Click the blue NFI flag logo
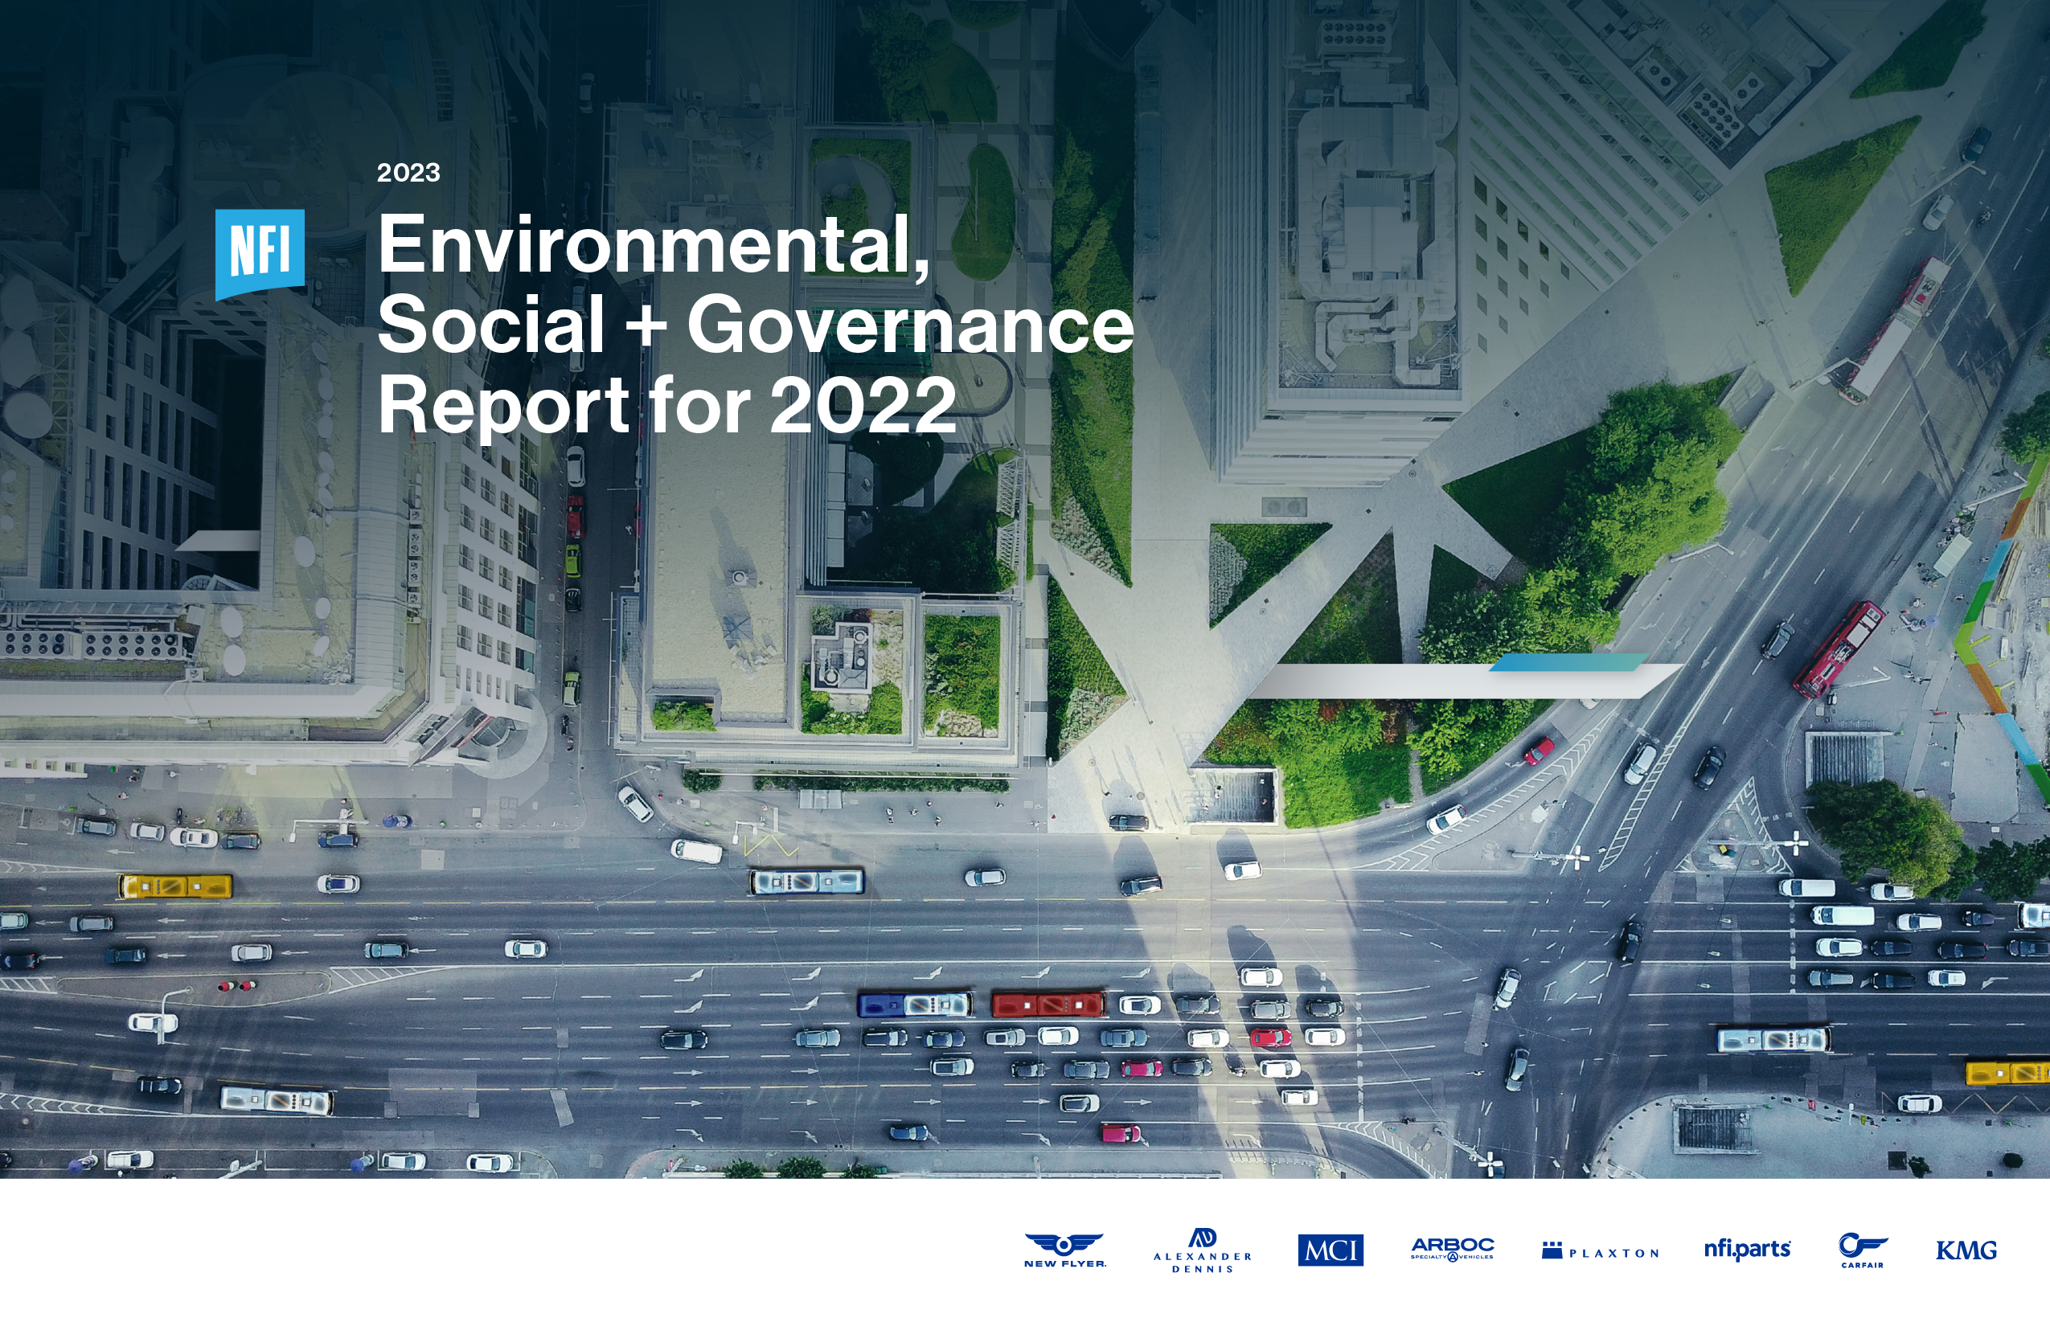The image size is (2050, 1326). (x=259, y=253)
